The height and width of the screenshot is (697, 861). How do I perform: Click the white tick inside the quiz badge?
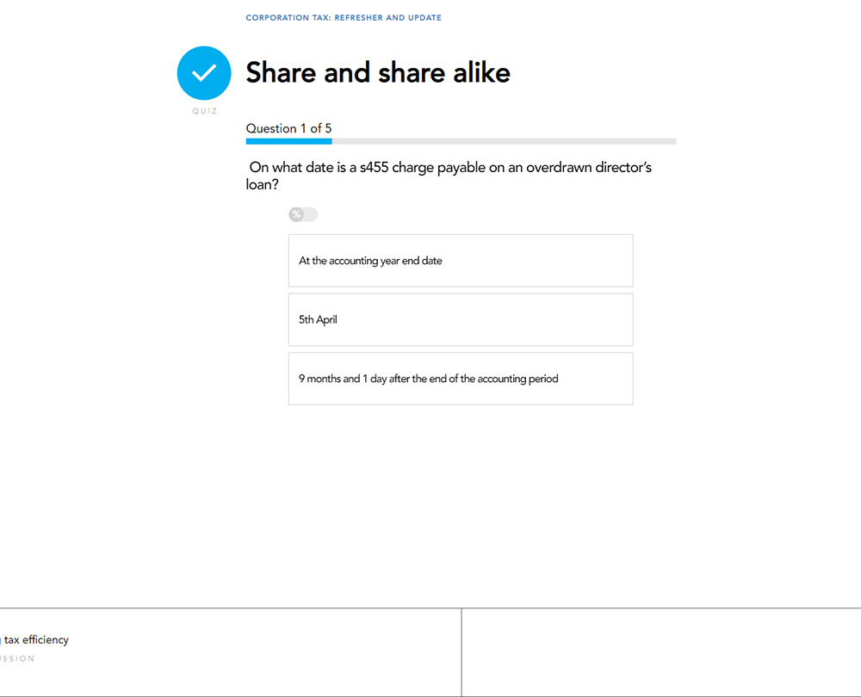pyautogui.click(x=204, y=74)
